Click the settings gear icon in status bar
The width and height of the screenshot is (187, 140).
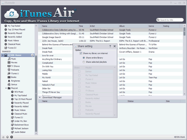7,137
